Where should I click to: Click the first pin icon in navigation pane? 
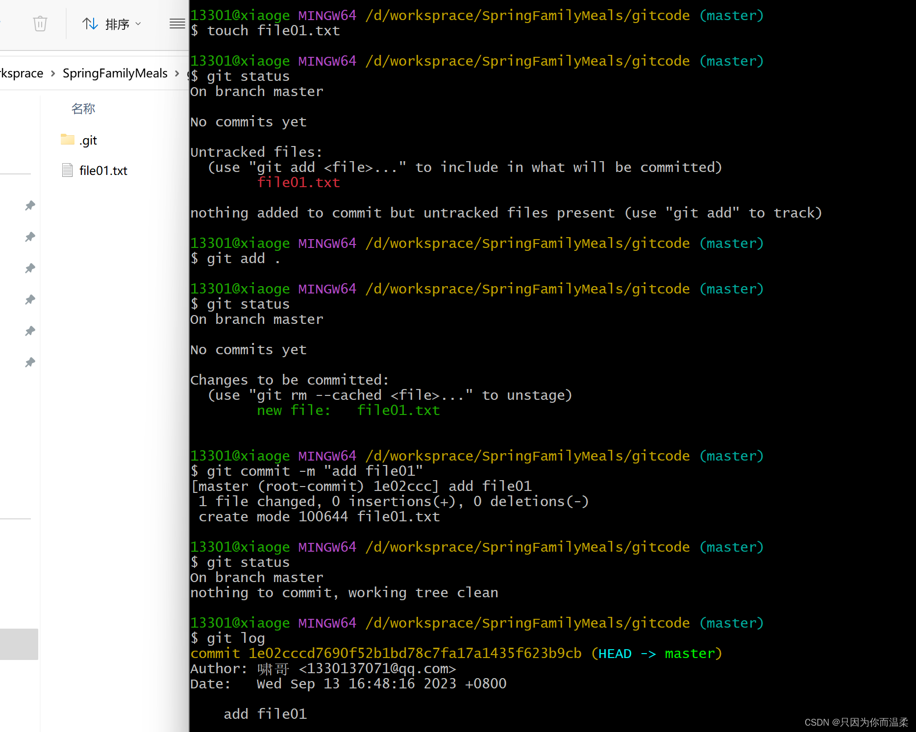(30, 205)
